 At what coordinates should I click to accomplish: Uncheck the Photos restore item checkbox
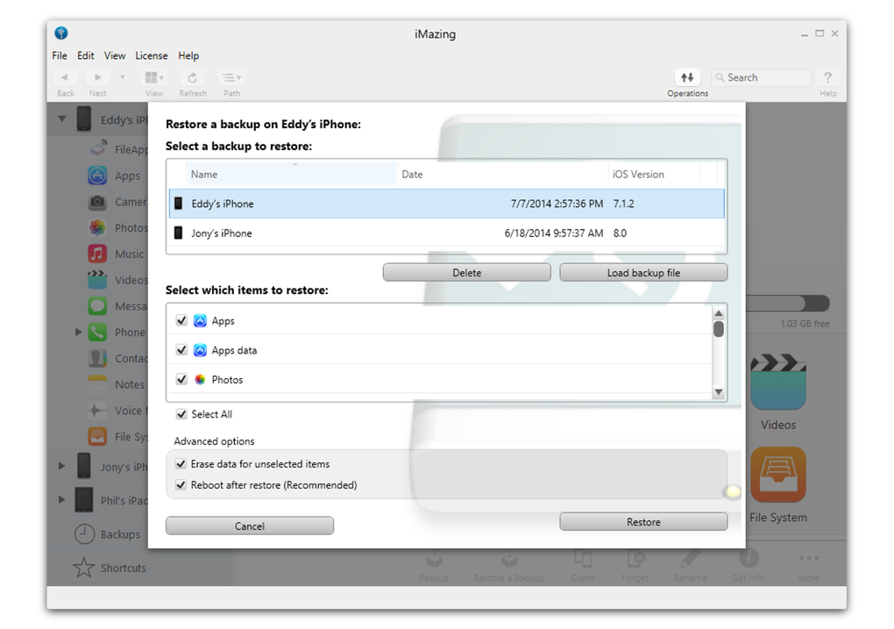(x=182, y=379)
